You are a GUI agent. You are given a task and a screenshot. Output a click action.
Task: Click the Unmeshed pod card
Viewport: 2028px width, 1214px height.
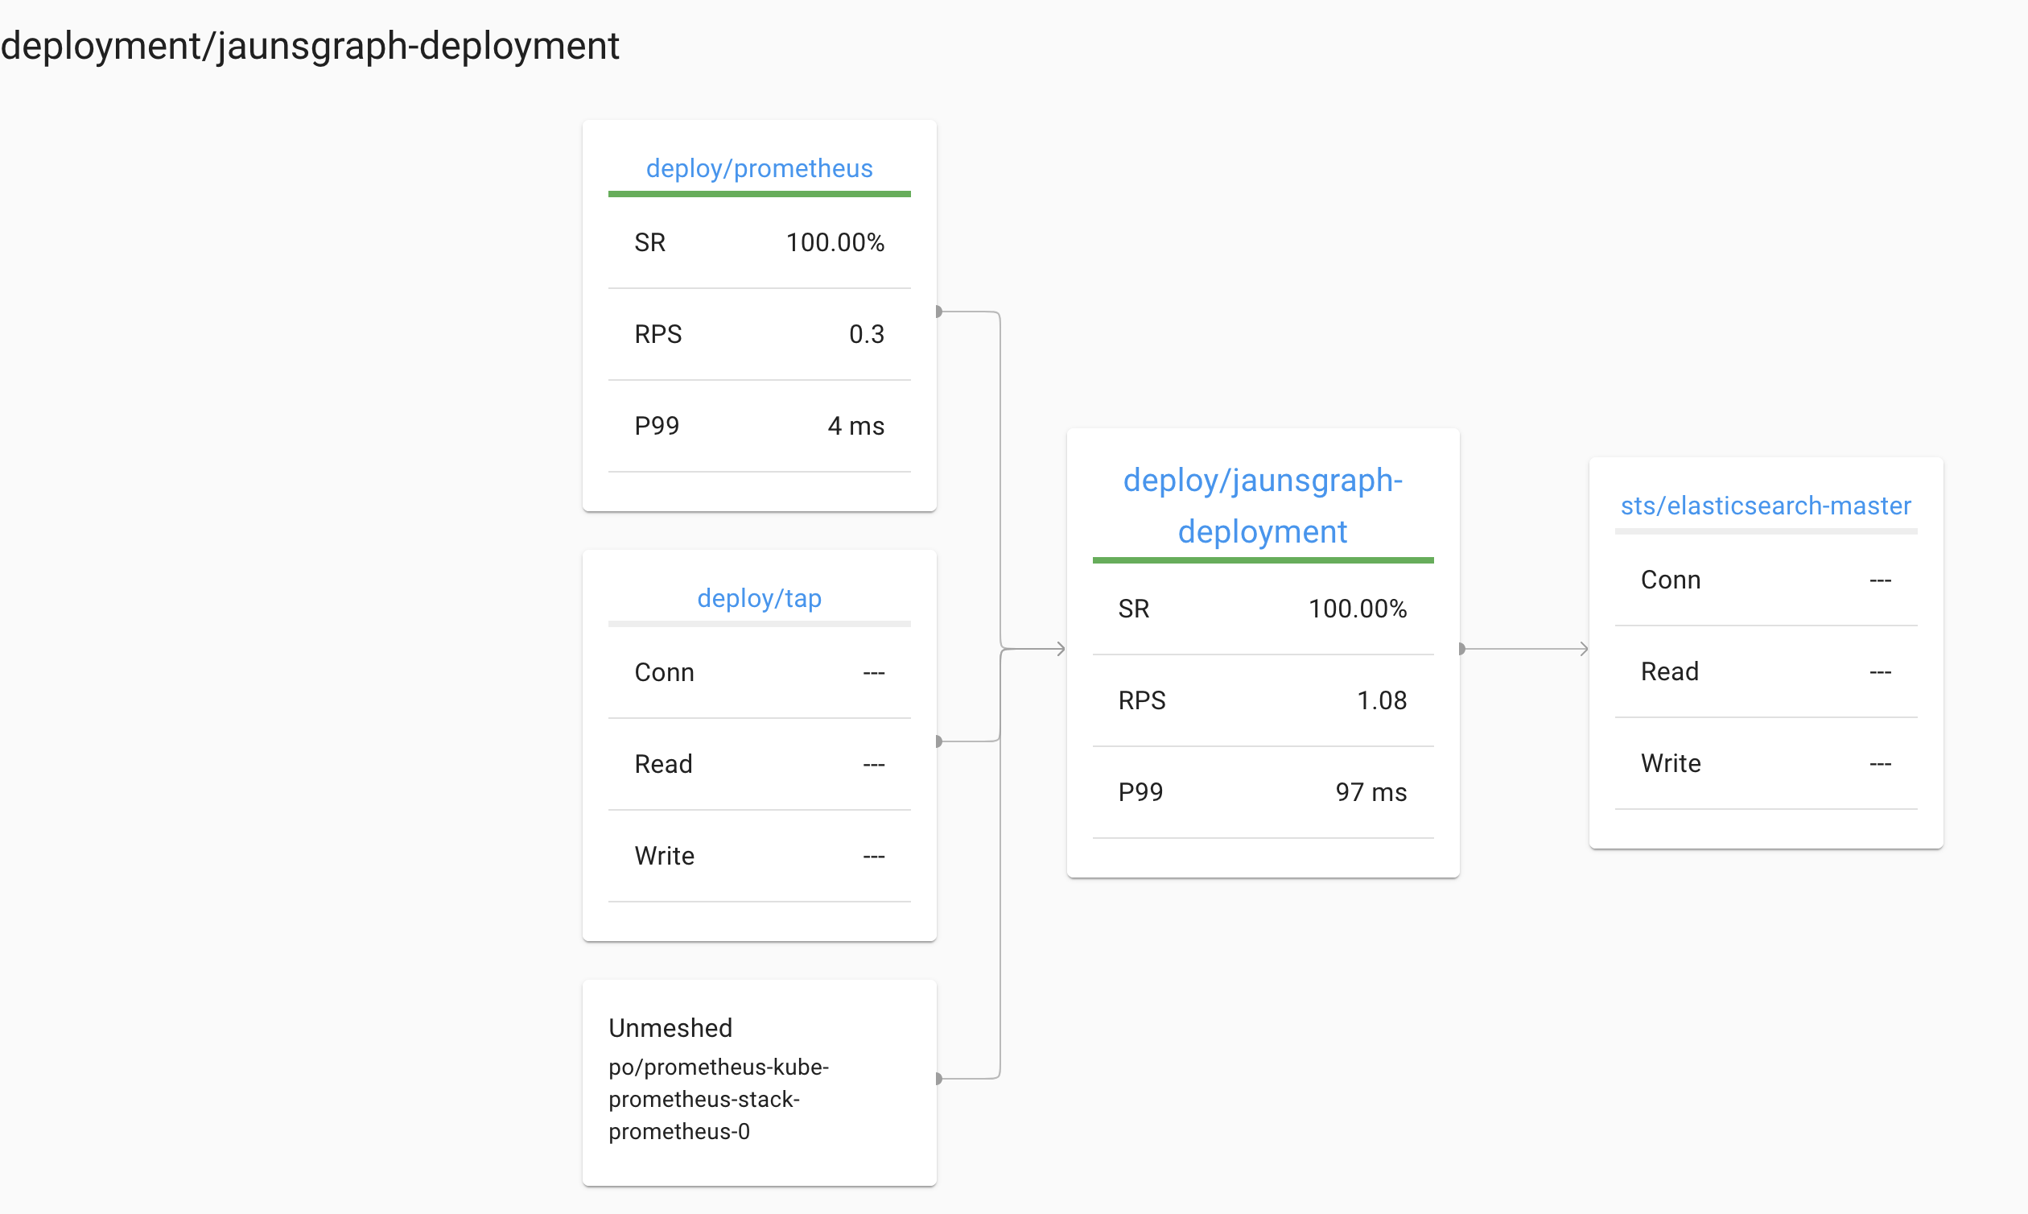(x=759, y=1081)
